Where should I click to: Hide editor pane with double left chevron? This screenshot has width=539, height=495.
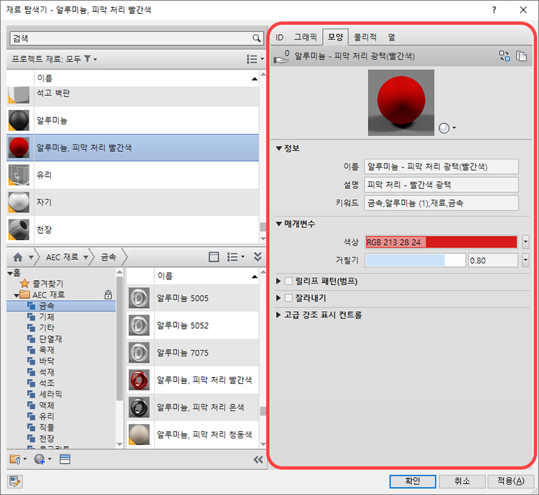click(x=258, y=460)
